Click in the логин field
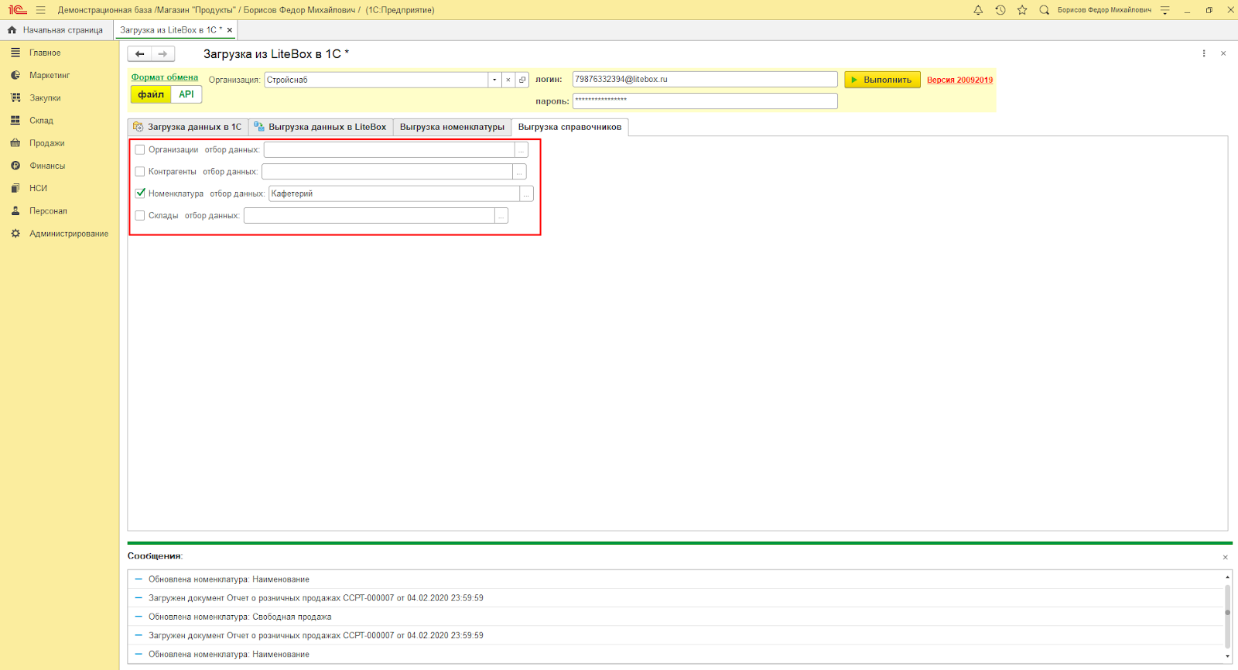 coord(705,79)
